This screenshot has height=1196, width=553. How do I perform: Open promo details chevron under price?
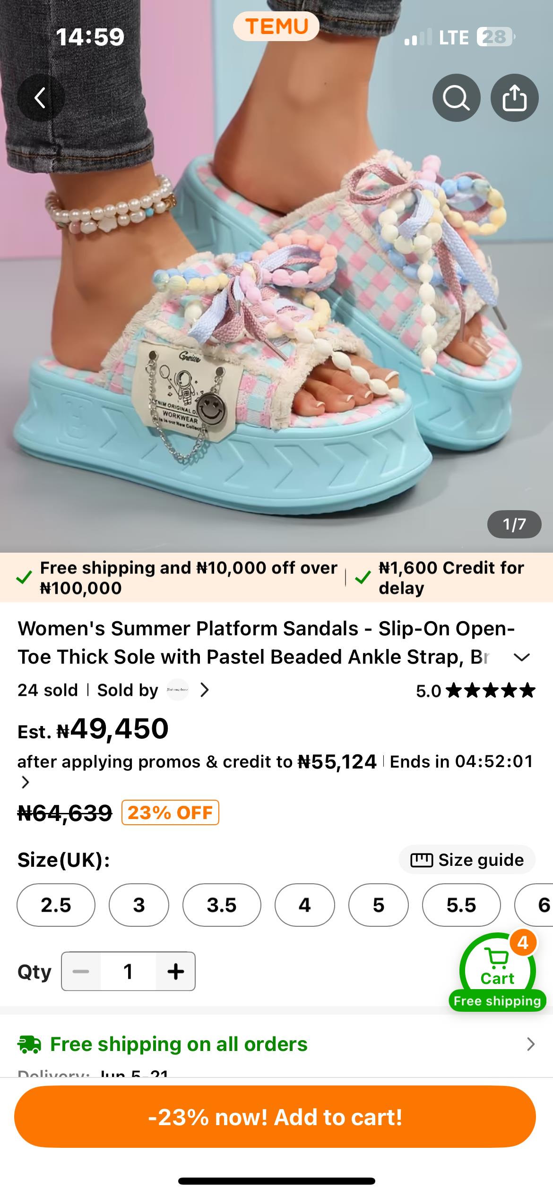tap(26, 782)
